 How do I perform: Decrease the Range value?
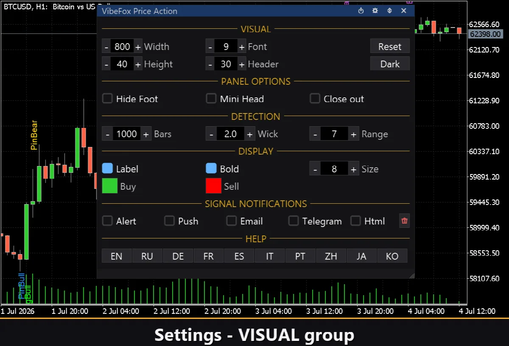click(315, 134)
